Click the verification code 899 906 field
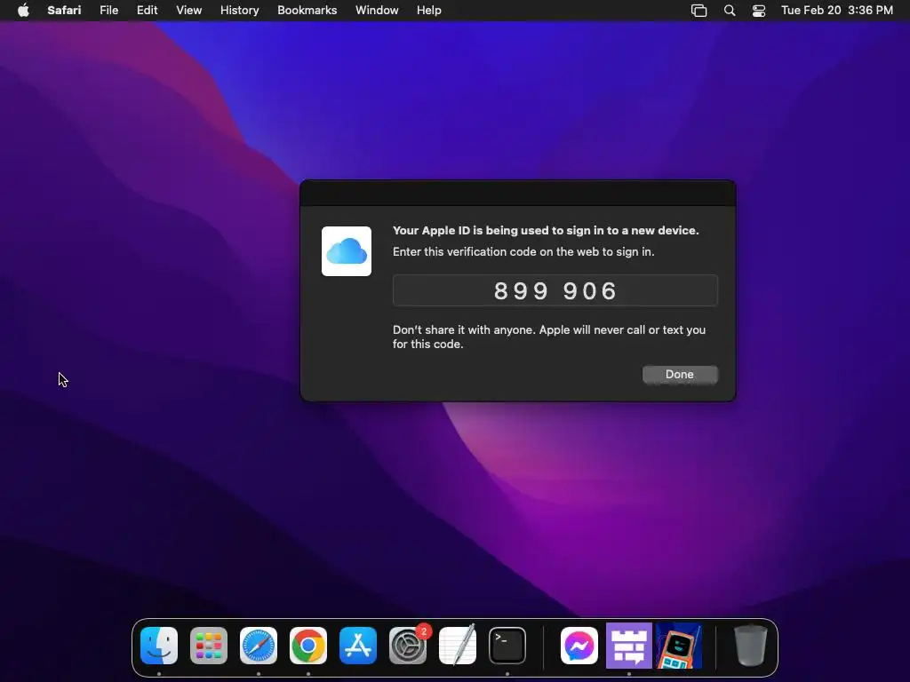The width and height of the screenshot is (910, 682). point(555,290)
